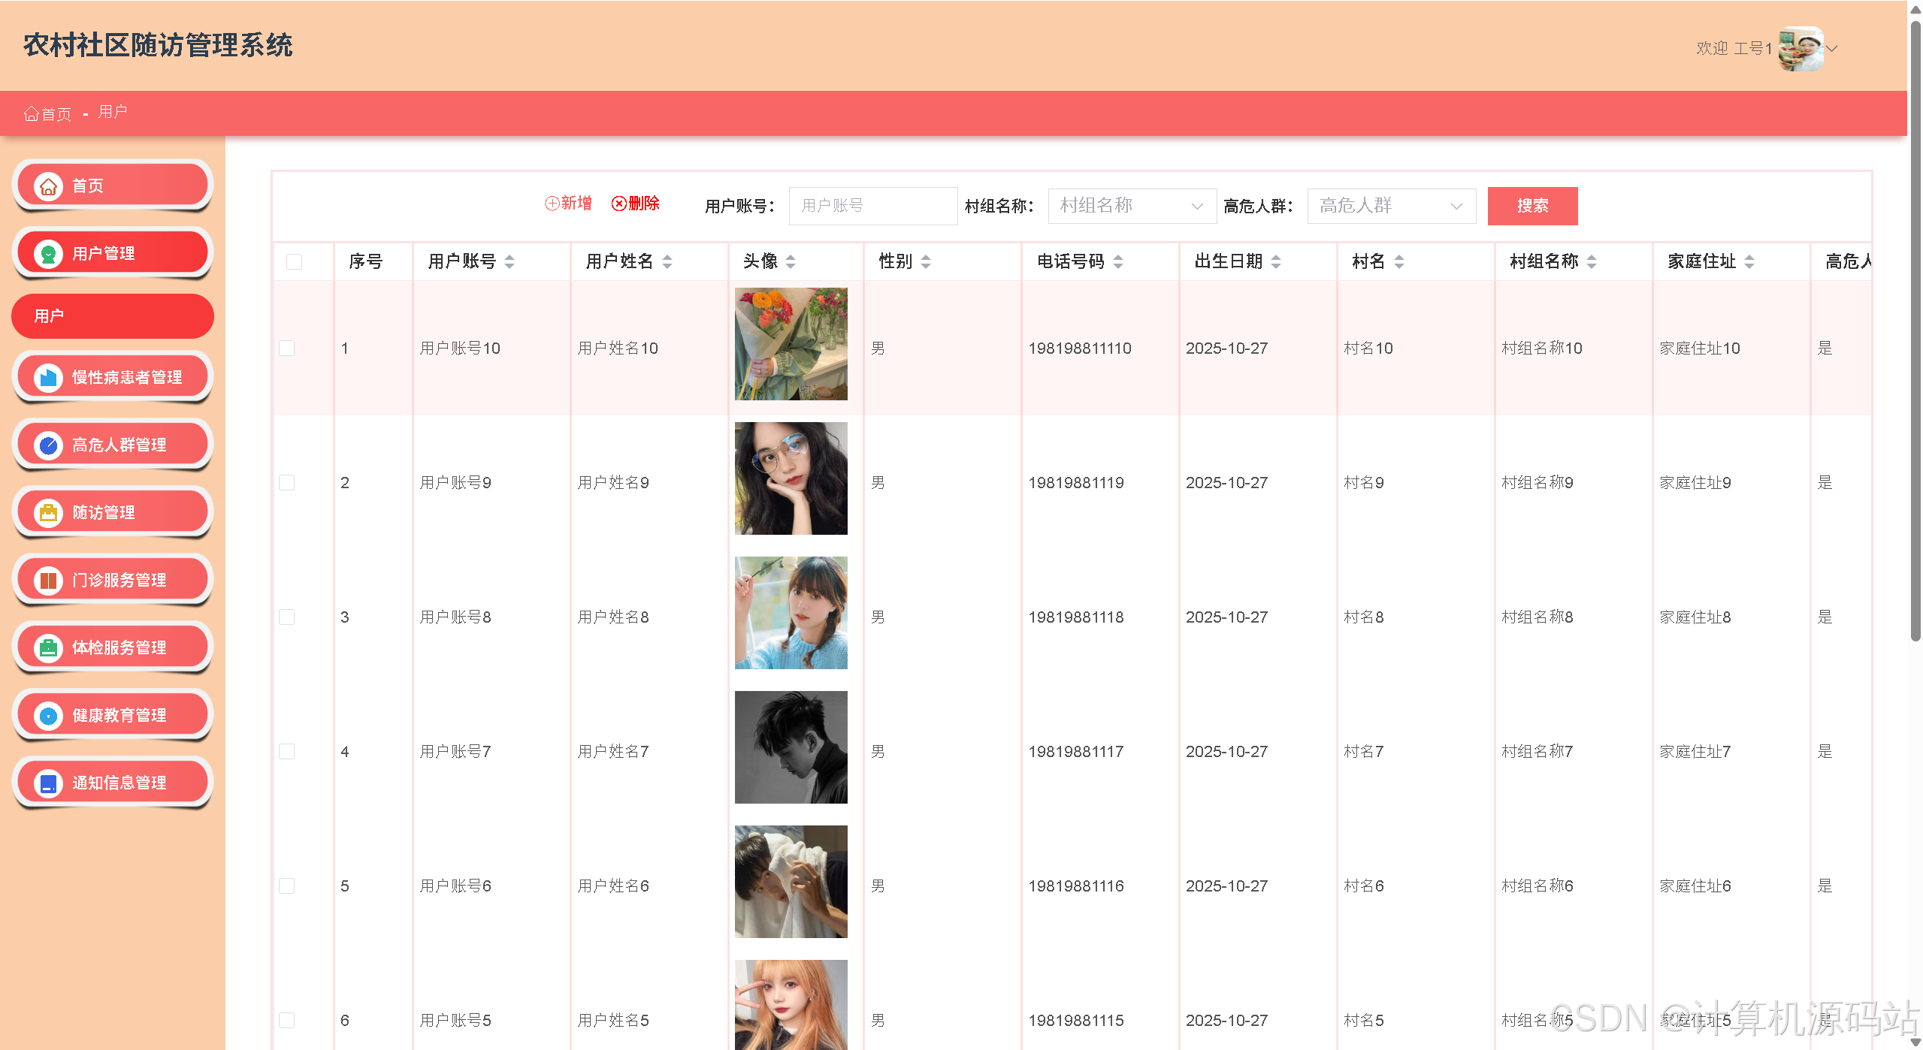Click phone number 198198811110
This screenshot has height=1050, width=1923.
pos(1079,348)
